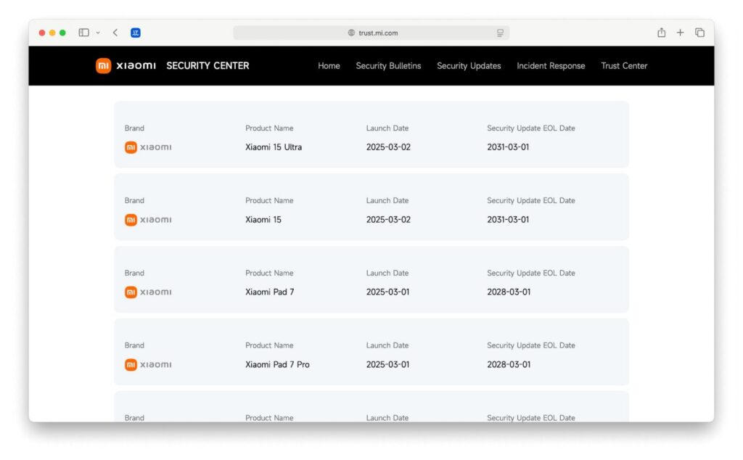Click the Xiaomi logo in the Security Center header

[103, 66]
